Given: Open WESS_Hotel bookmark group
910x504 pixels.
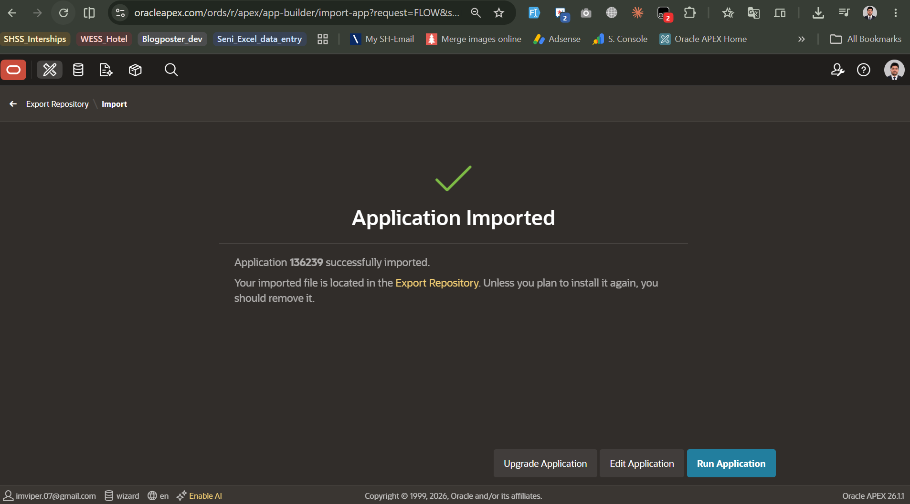Looking at the screenshot, I should 104,39.
